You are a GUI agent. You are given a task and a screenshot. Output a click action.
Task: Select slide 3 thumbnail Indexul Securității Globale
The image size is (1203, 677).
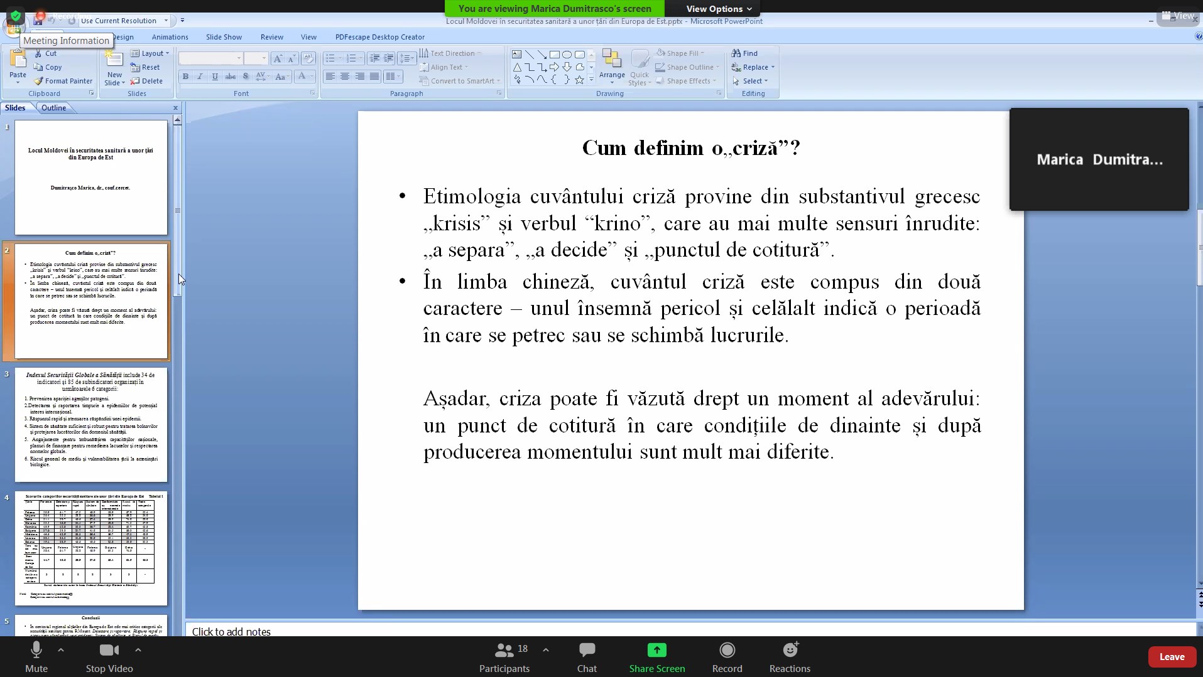(91, 425)
